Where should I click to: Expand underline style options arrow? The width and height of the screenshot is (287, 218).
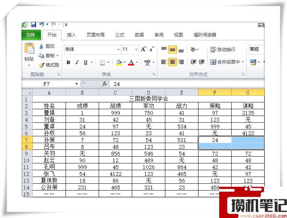click(x=92, y=63)
